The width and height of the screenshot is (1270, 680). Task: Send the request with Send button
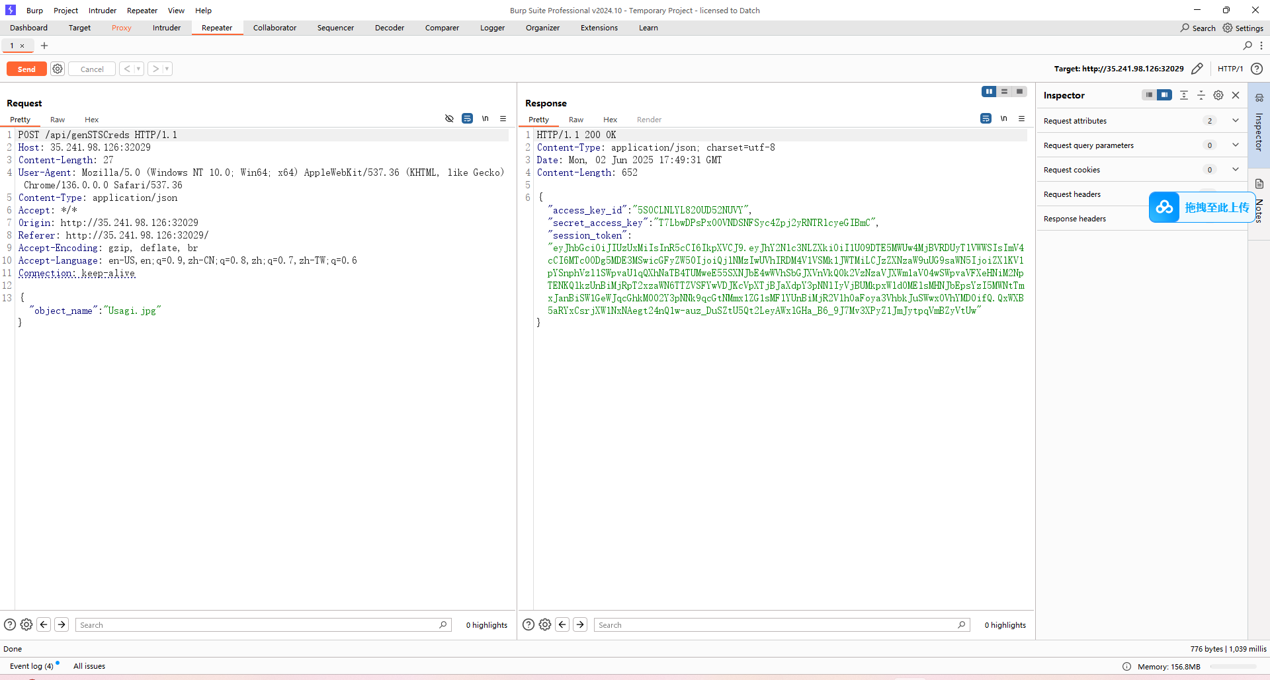[x=26, y=69]
